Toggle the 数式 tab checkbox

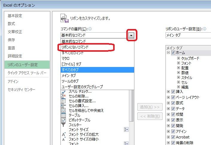coord(173,103)
